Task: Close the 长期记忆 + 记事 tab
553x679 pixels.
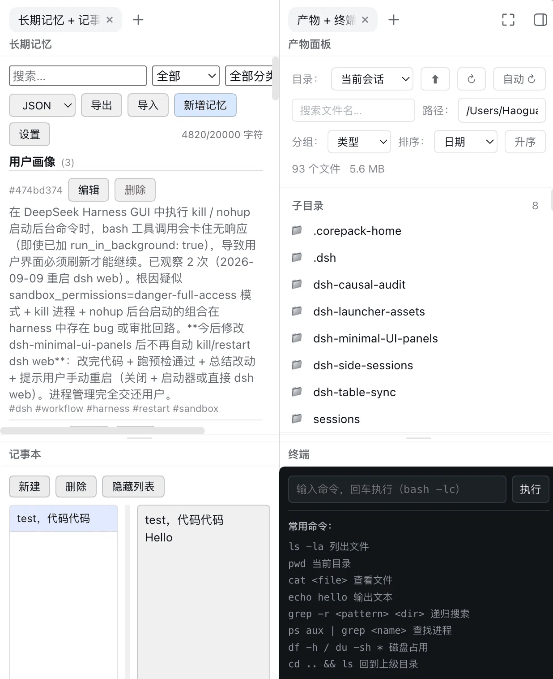Action: tap(110, 20)
